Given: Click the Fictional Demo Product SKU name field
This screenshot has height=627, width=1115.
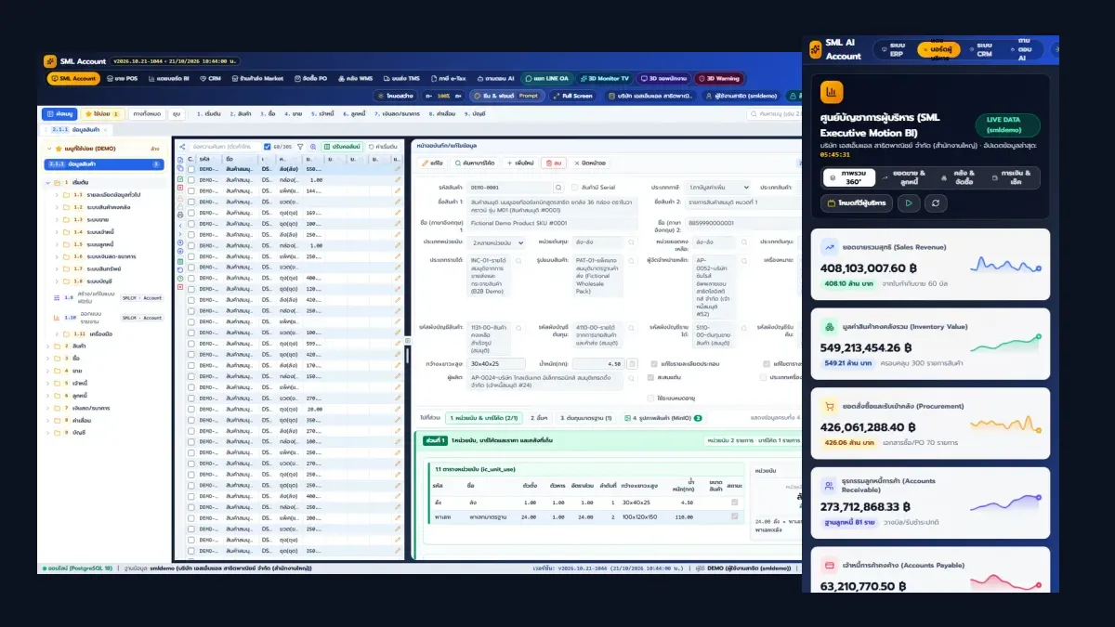Looking at the screenshot, I should (x=553, y=223).
